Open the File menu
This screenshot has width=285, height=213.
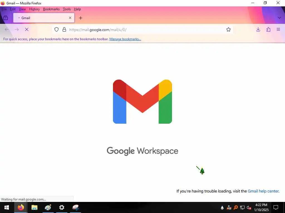[x=4, y=9]
